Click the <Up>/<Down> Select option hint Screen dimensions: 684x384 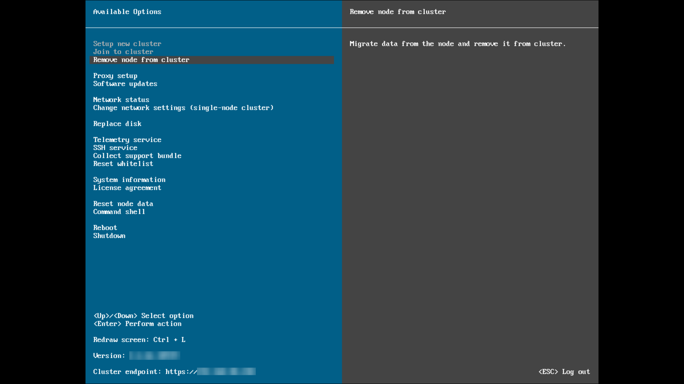(x=143, y=316)
